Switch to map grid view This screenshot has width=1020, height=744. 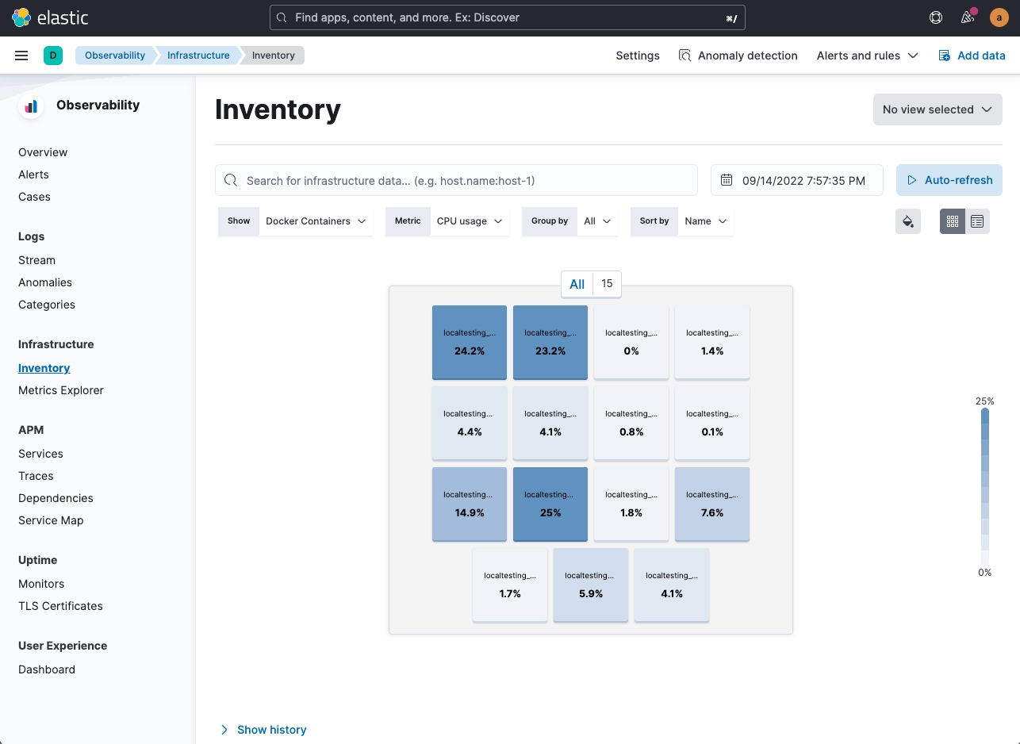(x=953, y=221)
